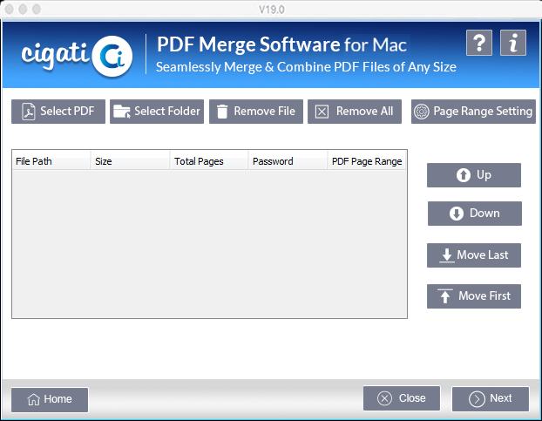Move the selected file Down

coord(475,214)
